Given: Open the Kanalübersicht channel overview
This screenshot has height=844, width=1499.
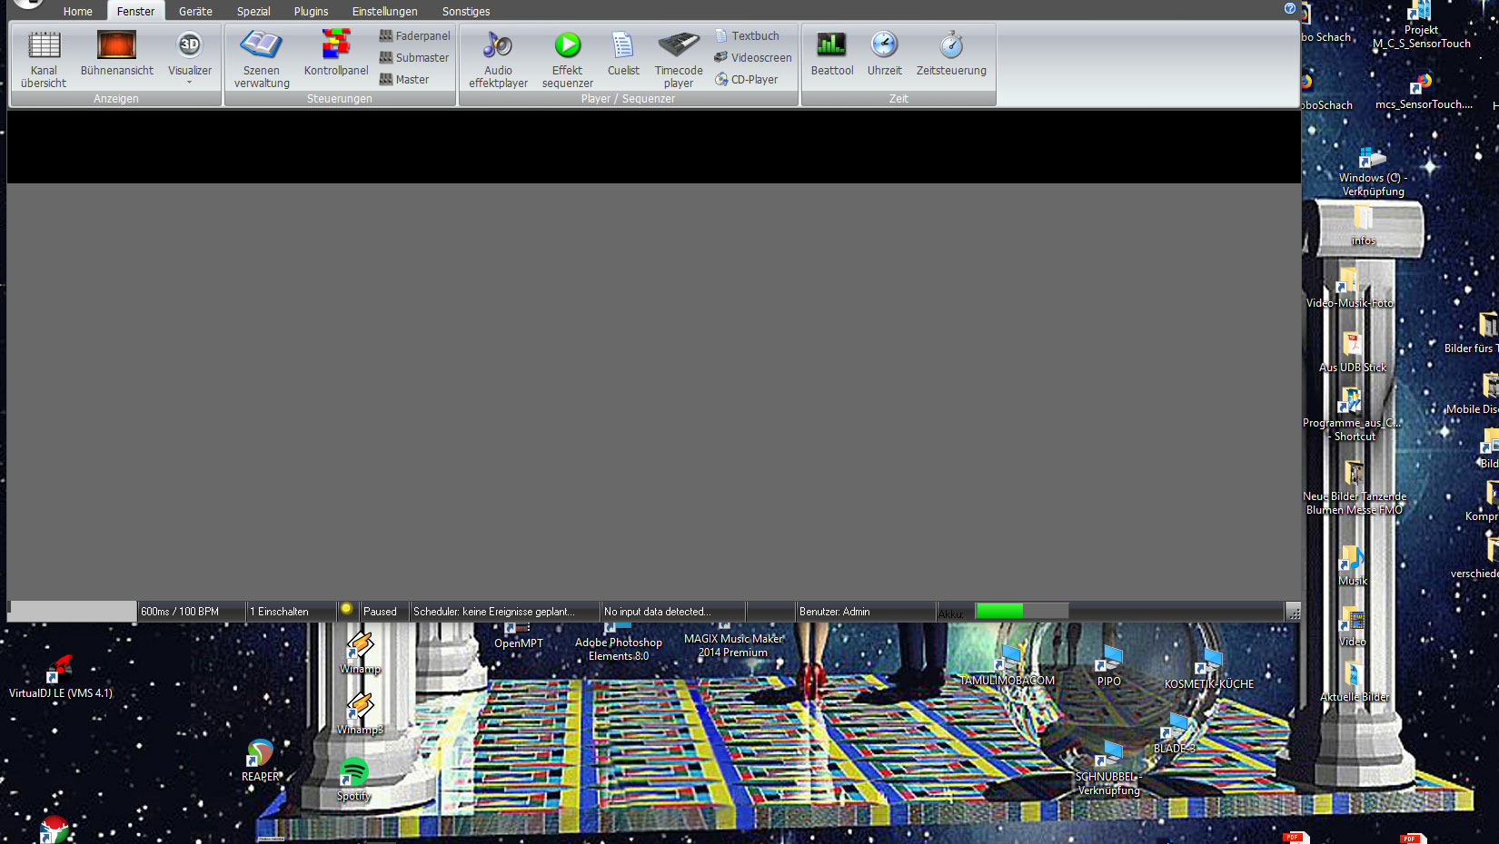Looking at the screenshot, I should 44,59.
